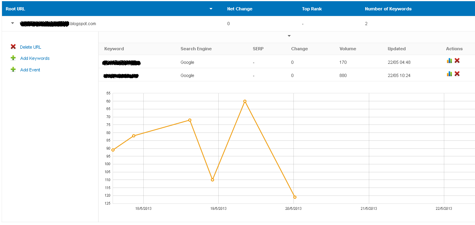The image size is (475, 225).
Task: Sort by Volume column header
Action: pyautogui.click(x=348, y=48)
